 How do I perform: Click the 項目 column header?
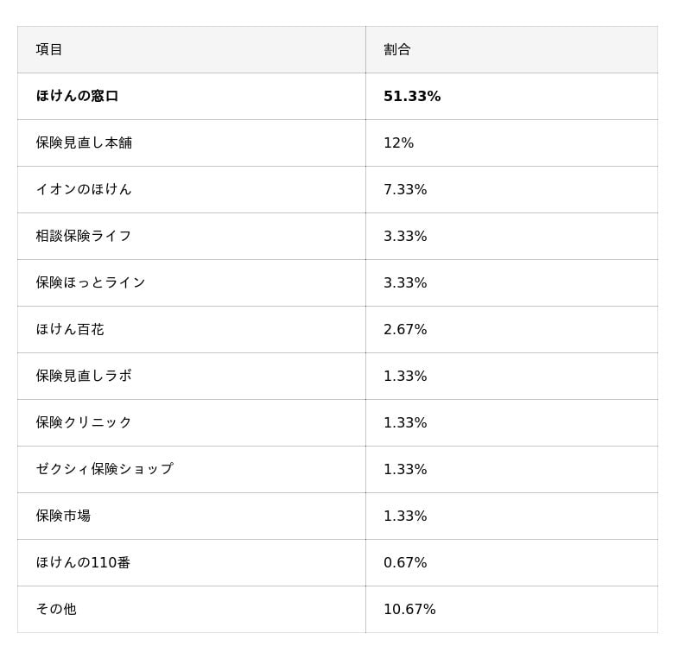pos(49,49)
